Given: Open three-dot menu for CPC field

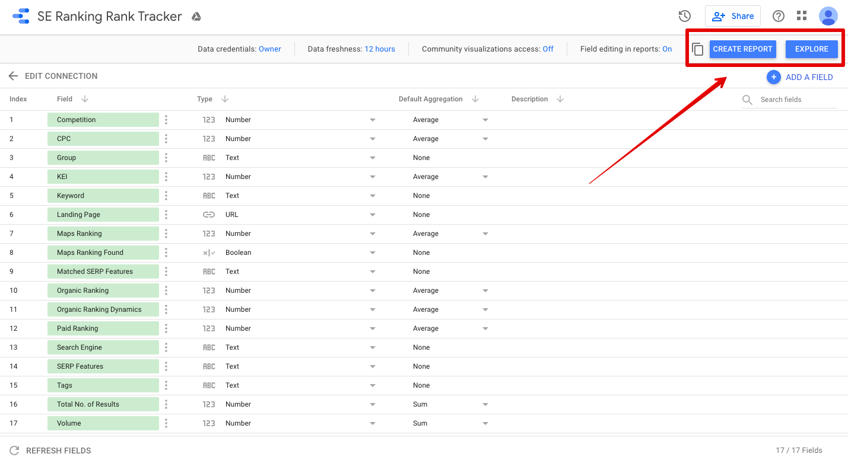Looking at the screenshot, I should 166,139.
